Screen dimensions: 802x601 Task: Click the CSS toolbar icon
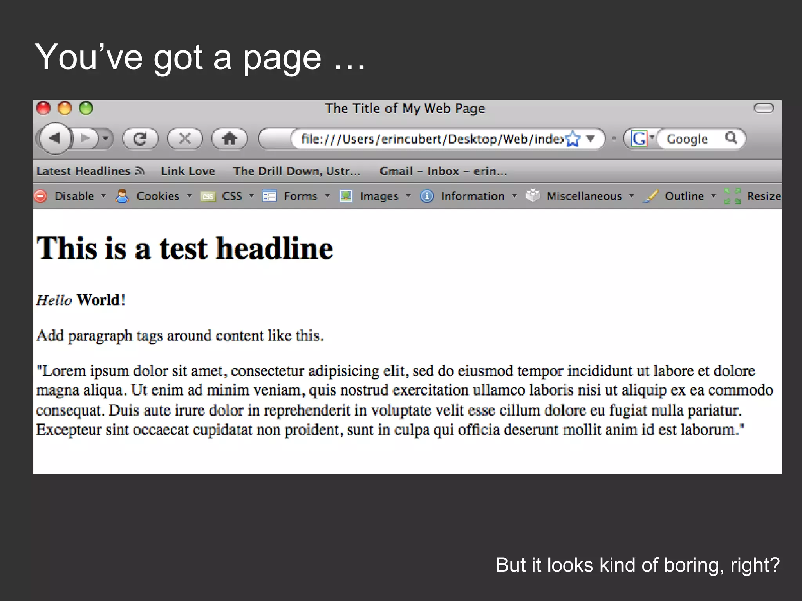tap(208, 196)
